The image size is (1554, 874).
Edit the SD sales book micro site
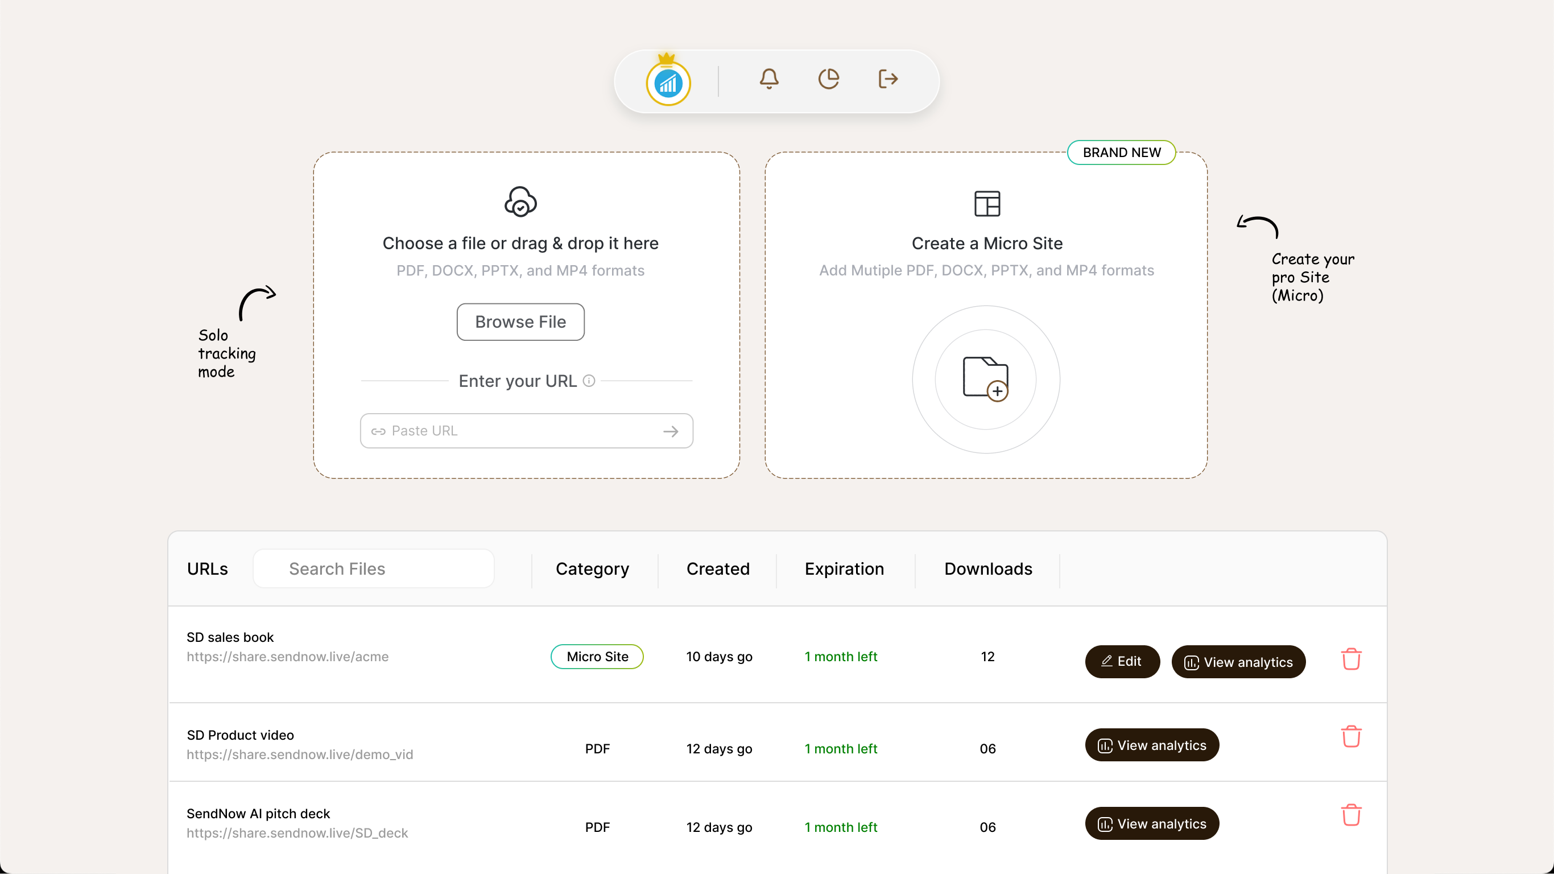tap(1122, 662)
